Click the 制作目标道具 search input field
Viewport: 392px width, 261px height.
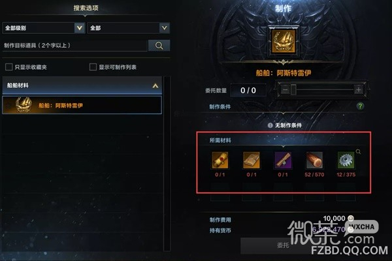pos(74,46)
